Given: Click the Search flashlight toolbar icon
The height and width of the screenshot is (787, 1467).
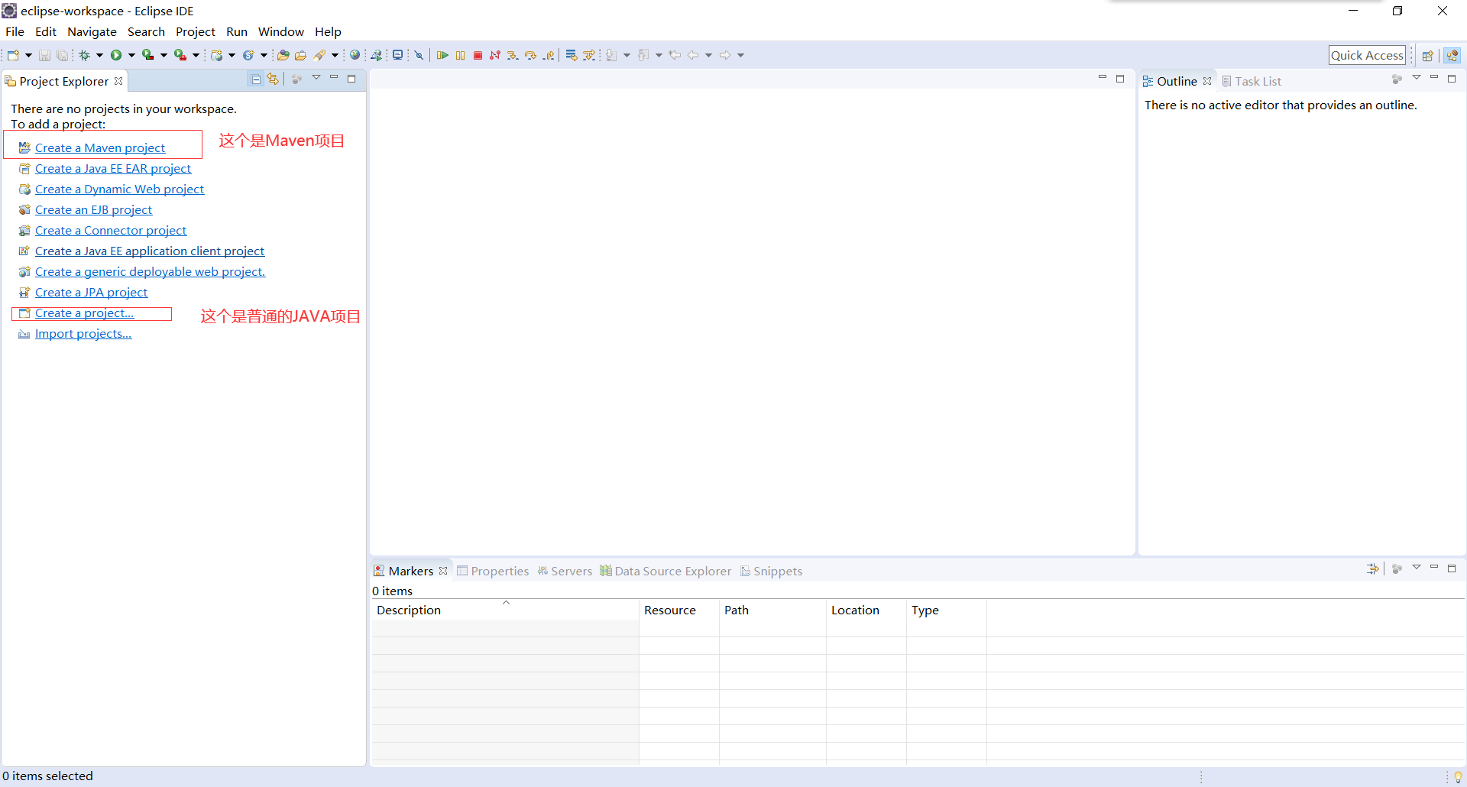Looking at the screenshot, I should pos(320,55).
